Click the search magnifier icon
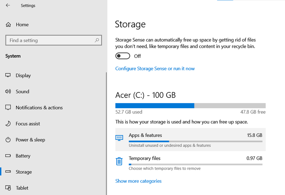The image size is (285, 195). pos(97,40)
